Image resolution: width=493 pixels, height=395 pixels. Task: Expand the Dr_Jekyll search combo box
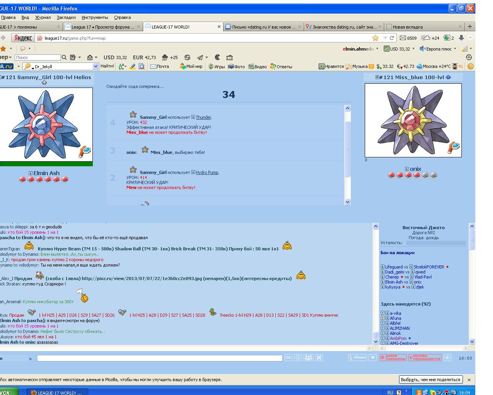(x=96, y=66)
